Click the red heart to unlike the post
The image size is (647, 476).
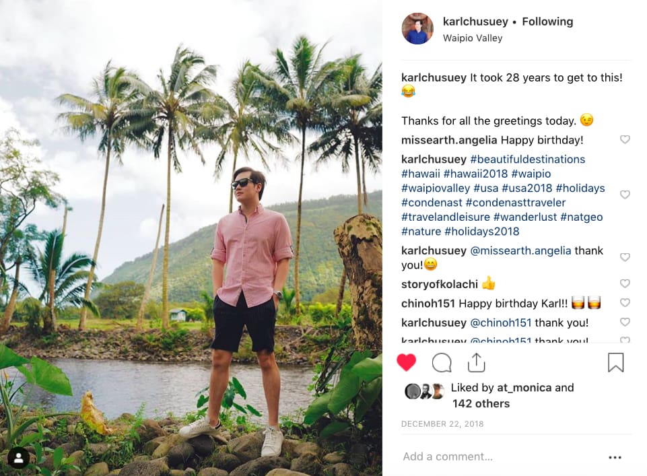(x=405, y=362)
